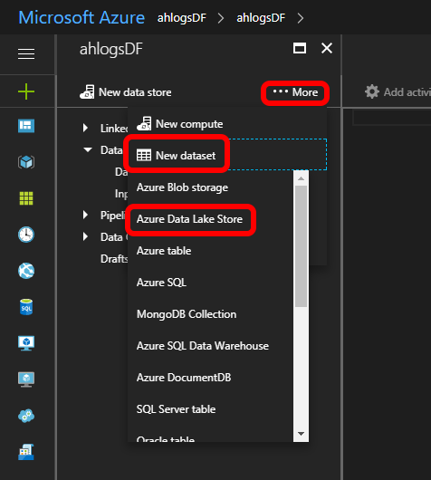Choose Azure DocumentDB dataset type
Viewport: 431px width, 480px height.
(184, 378)
